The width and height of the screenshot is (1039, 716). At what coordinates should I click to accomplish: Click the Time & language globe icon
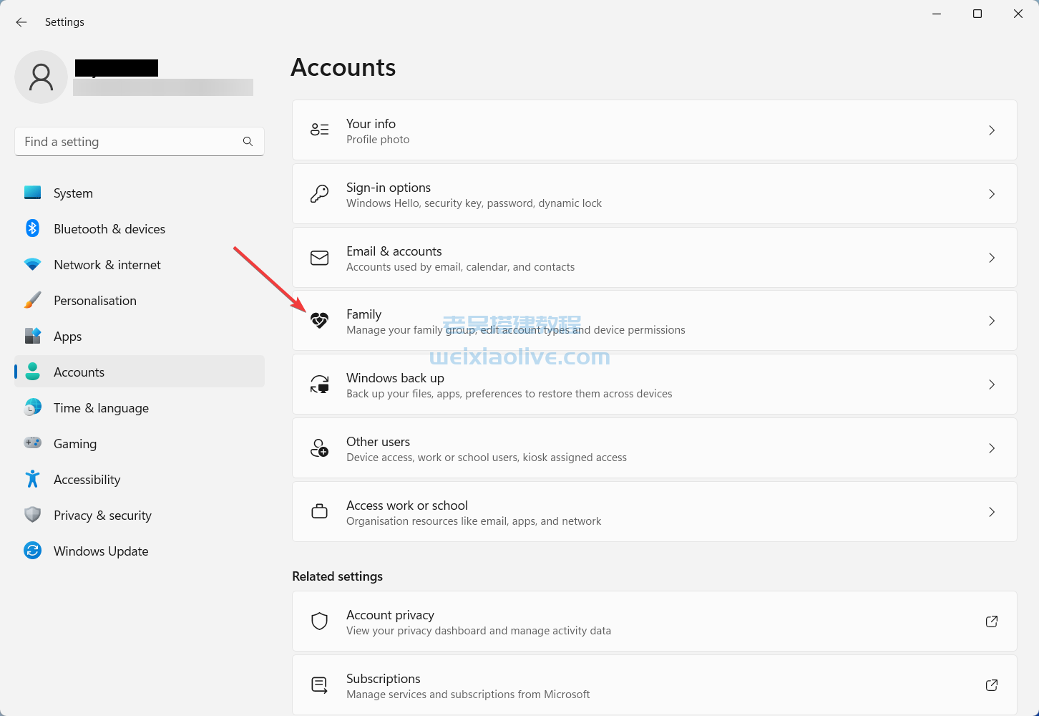pyautogui.click(x=32, y=407)
